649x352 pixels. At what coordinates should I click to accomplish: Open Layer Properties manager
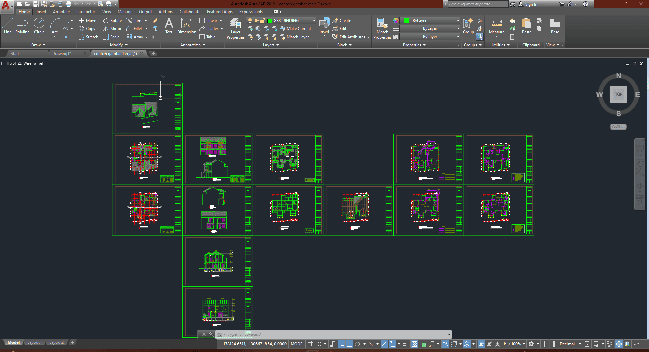click(235, 29)
